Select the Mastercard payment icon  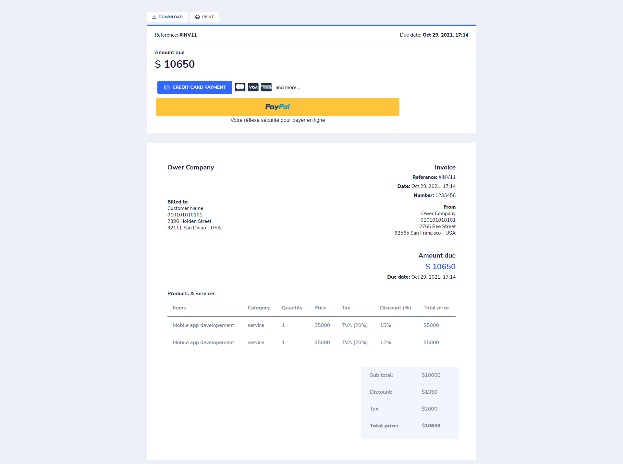pyautogui.click(x=240, y=87)
